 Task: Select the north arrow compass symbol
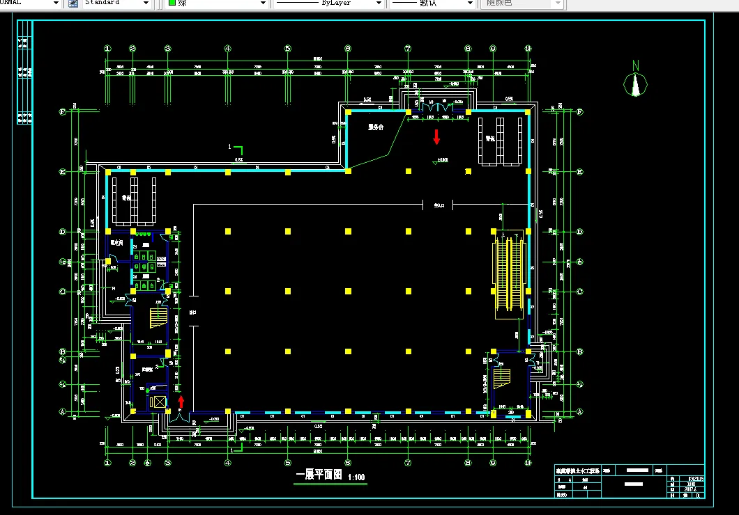pyautogui.click(x=635, y=85)
